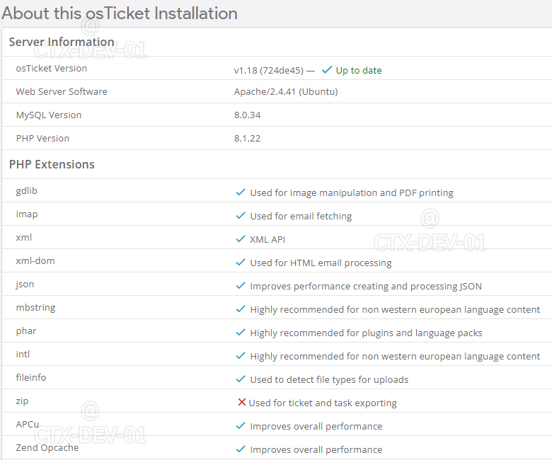Click the 'osTicket Version' label
This screenshot has width=552, height=460.
tap(52, 68)
